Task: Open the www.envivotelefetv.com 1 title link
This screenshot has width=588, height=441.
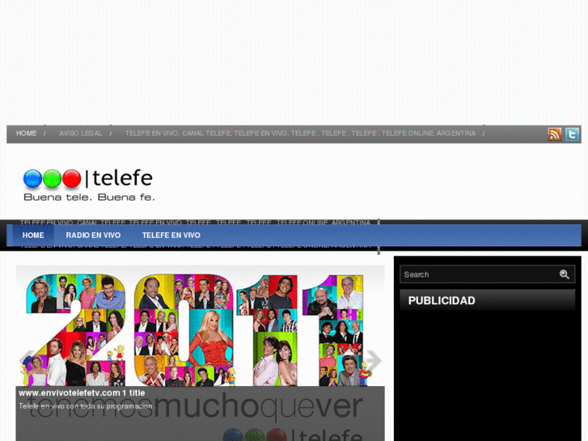Action: (x=82, y=393)
